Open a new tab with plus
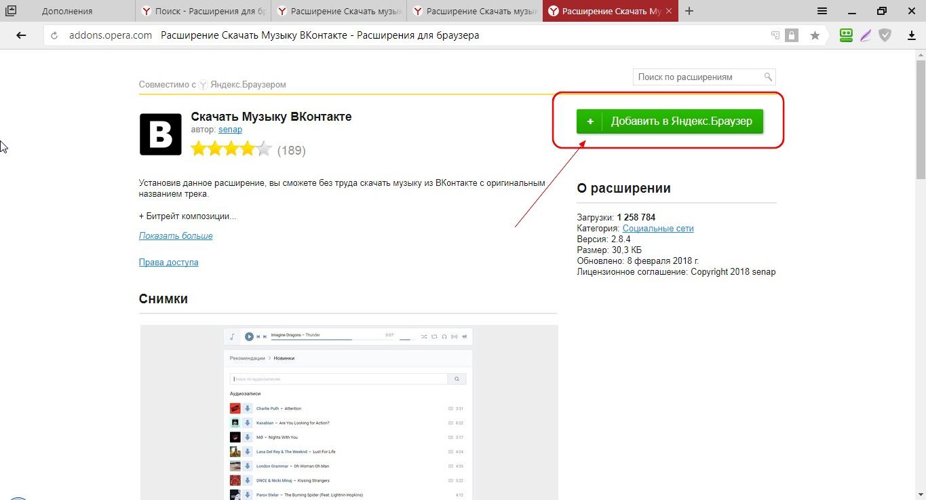 pyautogui.click(x=689, y=11)
